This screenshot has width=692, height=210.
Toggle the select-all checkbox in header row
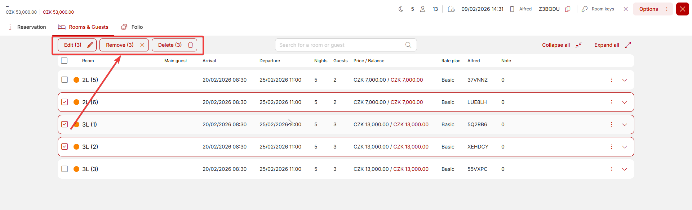[65, 61]
